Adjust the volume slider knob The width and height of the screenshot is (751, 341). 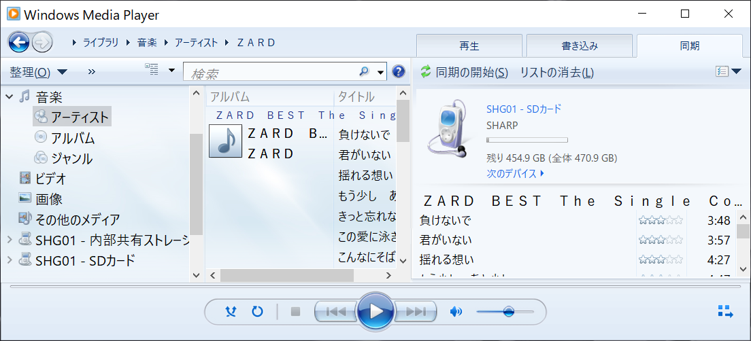coord(509,312)
